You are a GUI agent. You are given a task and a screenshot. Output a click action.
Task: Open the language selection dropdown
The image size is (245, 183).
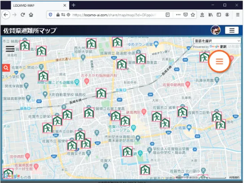pyautogui.click(x=217, y=41)
